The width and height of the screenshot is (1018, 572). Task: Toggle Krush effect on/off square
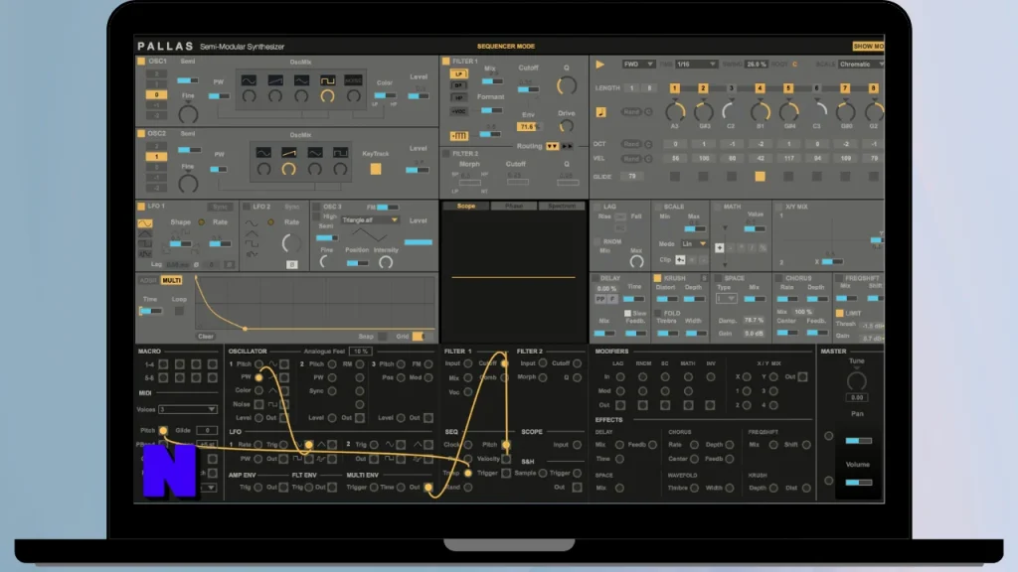pos(657,278)
